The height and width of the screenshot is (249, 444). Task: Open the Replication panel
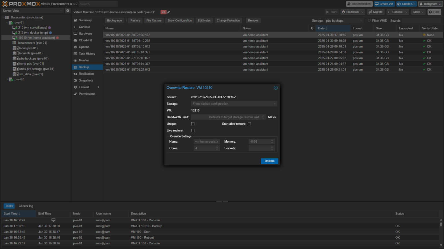[x=86, y=73]
